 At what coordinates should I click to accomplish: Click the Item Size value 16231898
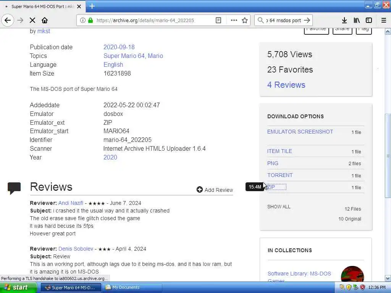click(117, 73)
